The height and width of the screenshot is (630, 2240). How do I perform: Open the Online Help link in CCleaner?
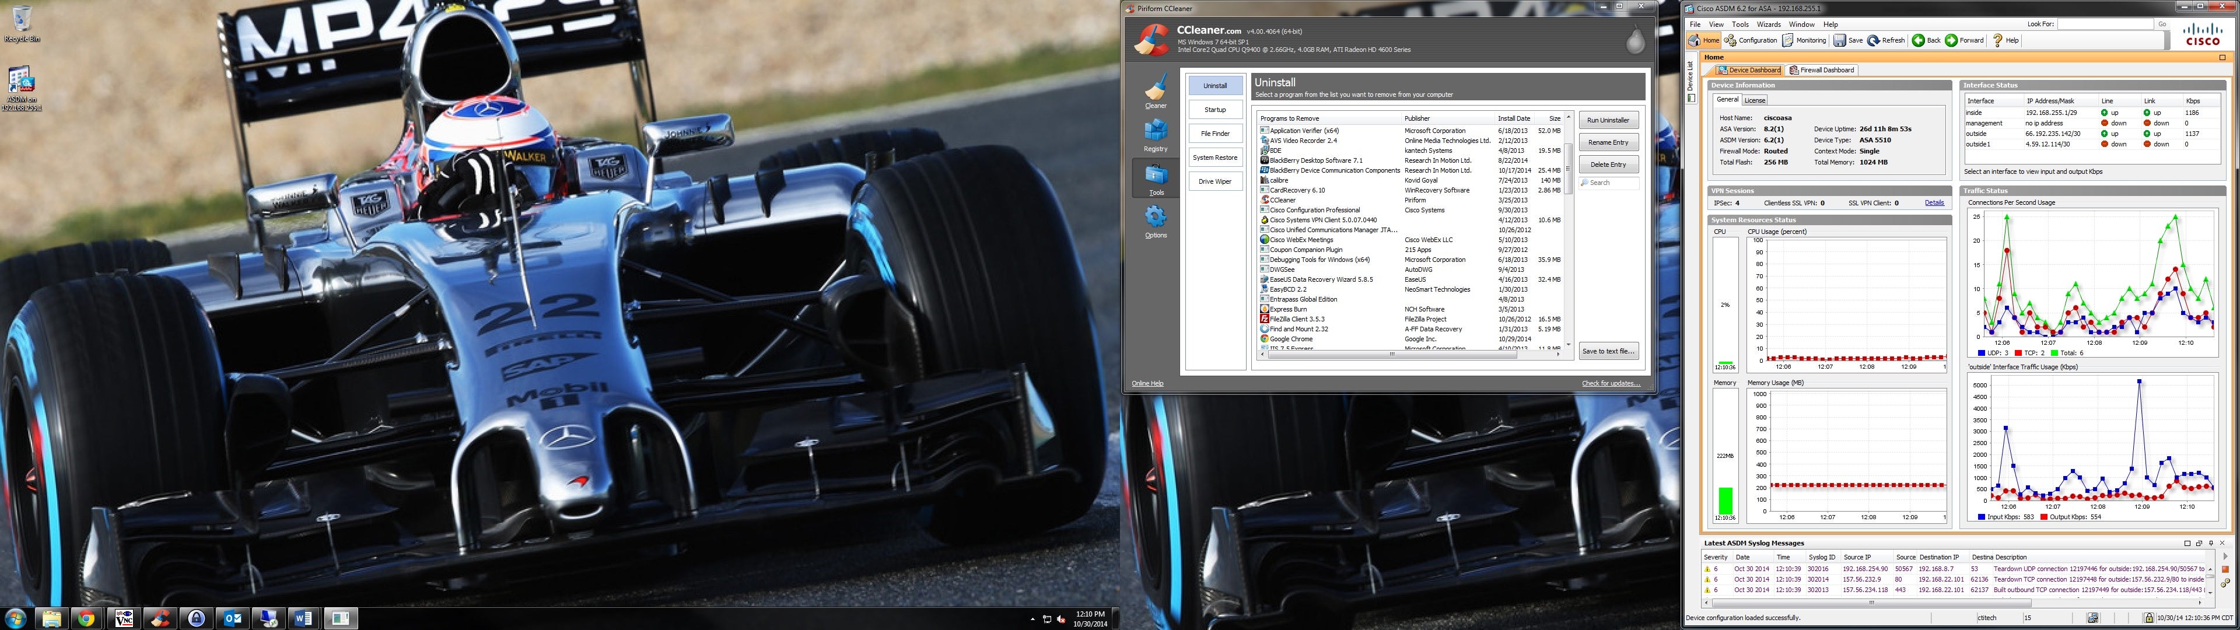coord(1147,384)
